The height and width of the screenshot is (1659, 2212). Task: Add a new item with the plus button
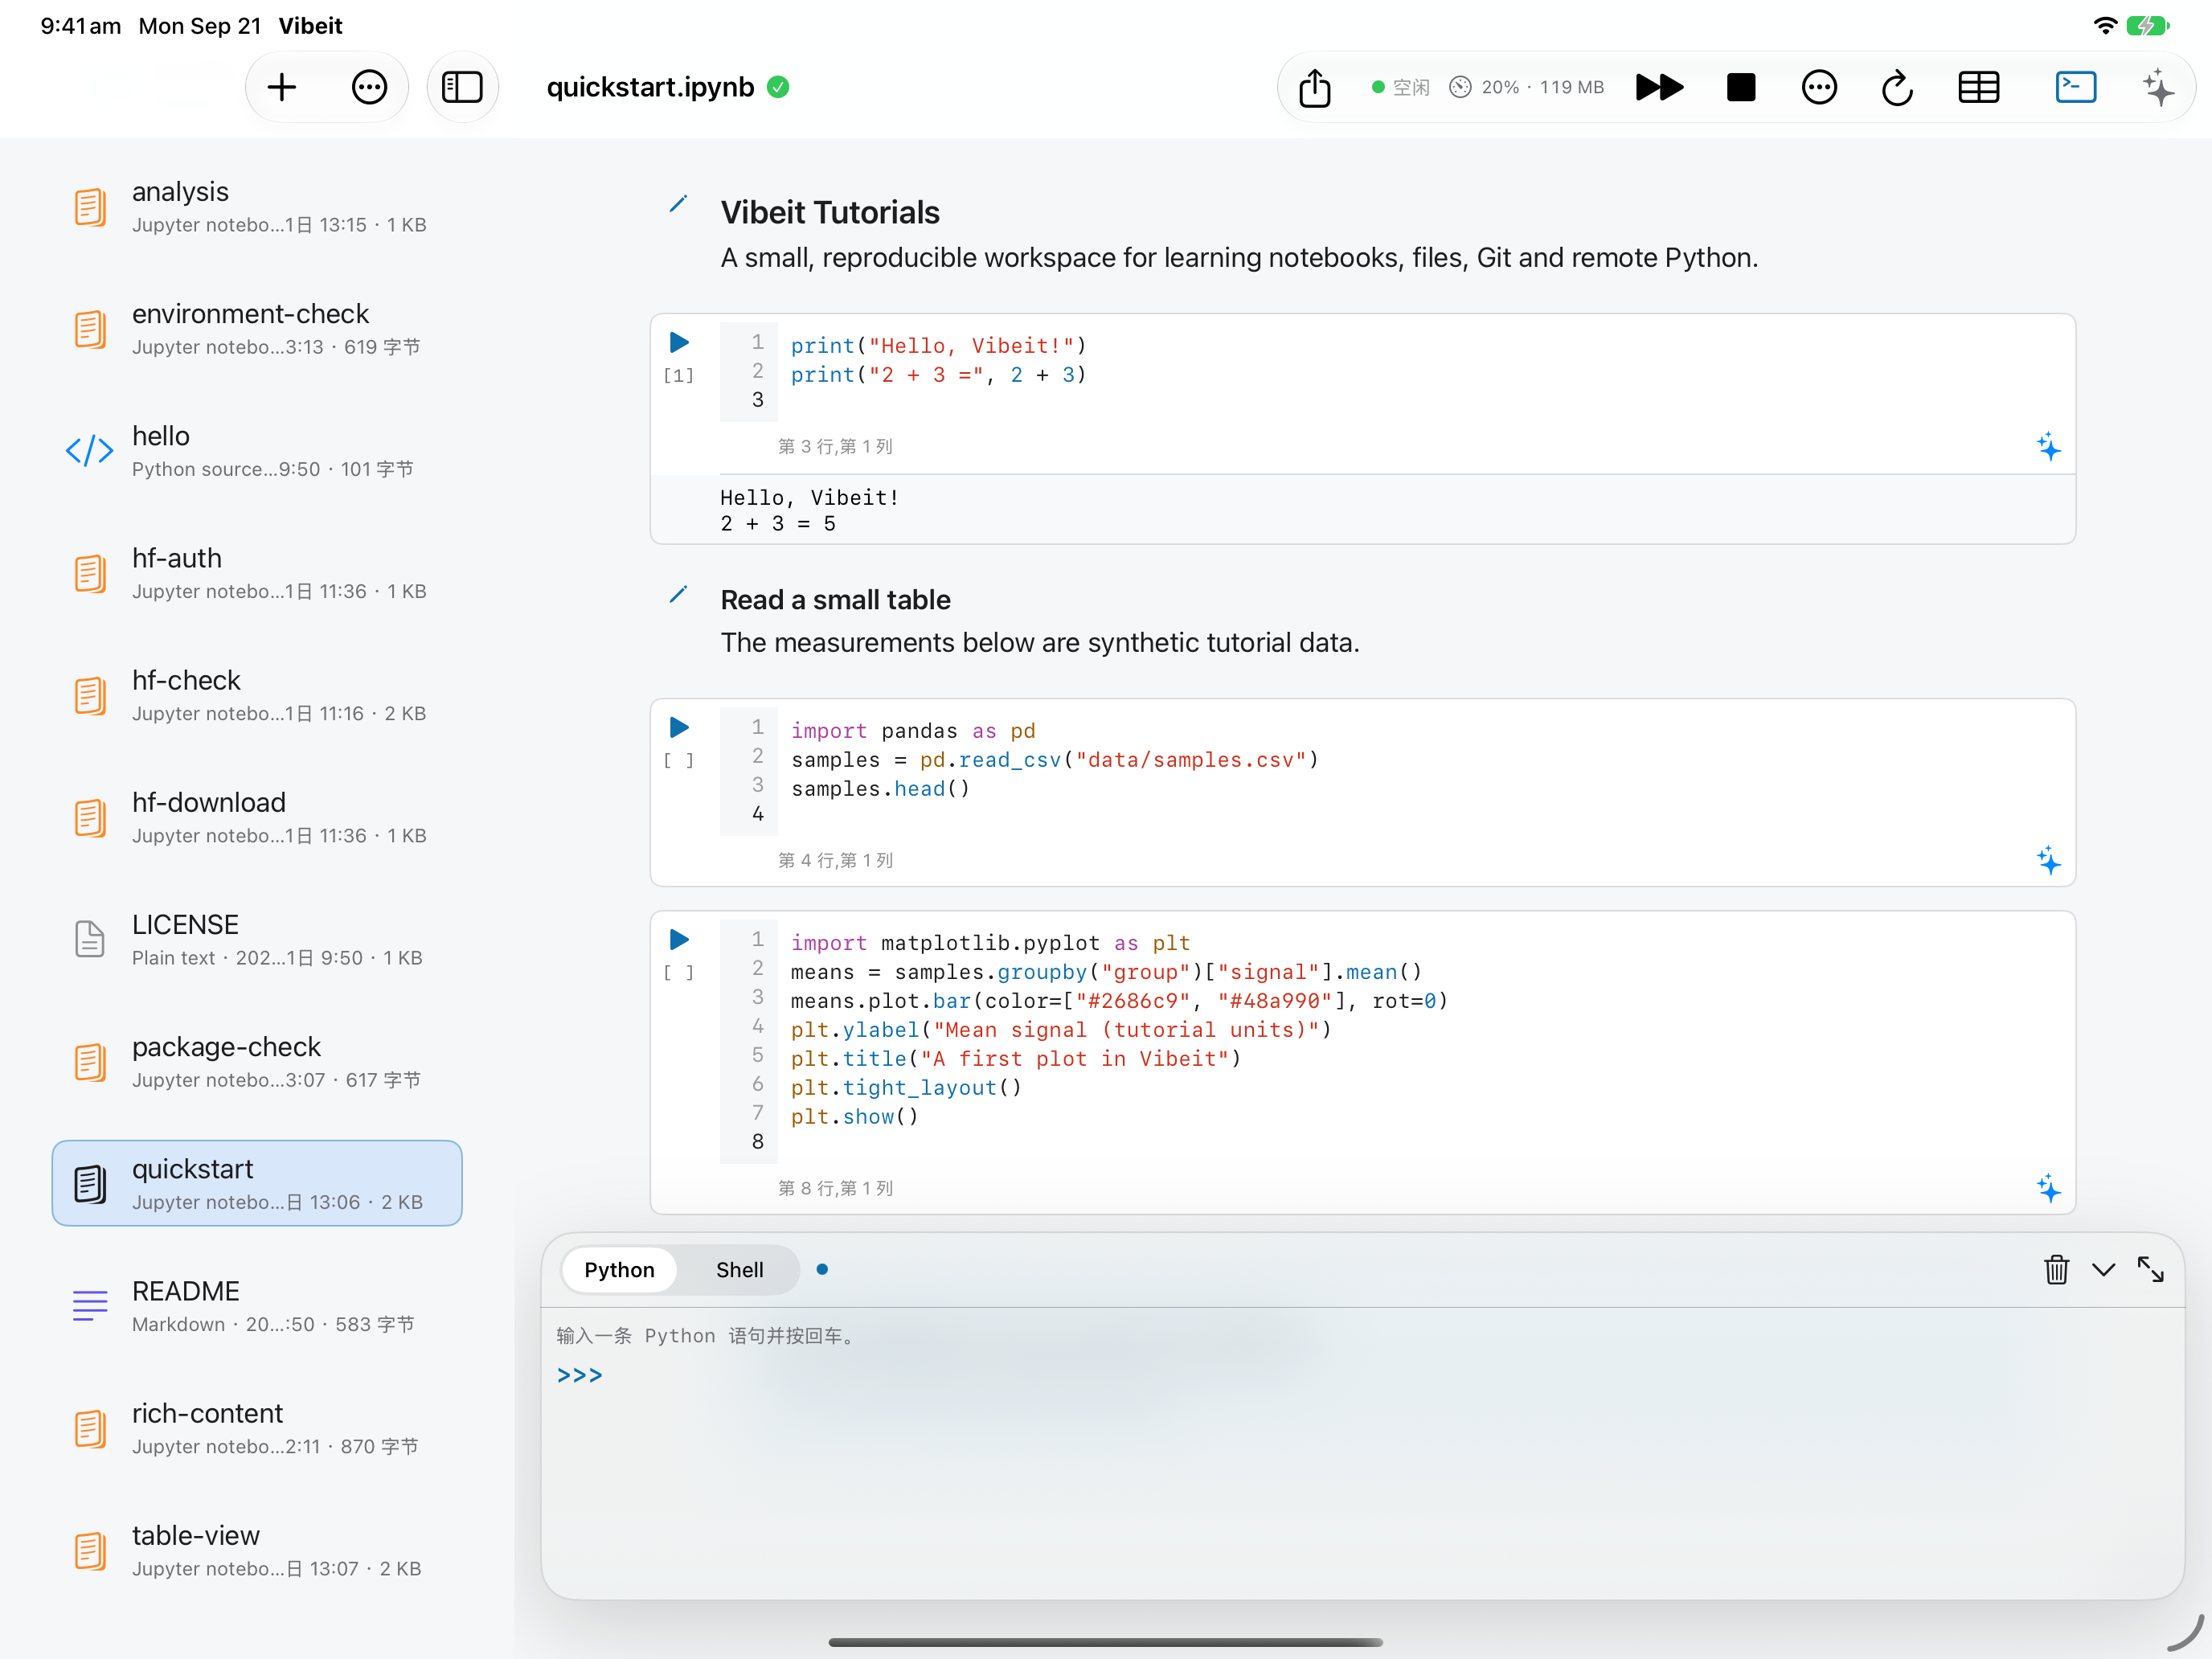[x=282, y=87]
